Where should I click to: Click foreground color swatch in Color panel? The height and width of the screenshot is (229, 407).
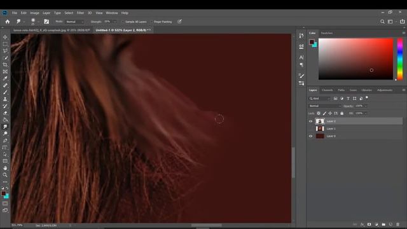(312, 41)
